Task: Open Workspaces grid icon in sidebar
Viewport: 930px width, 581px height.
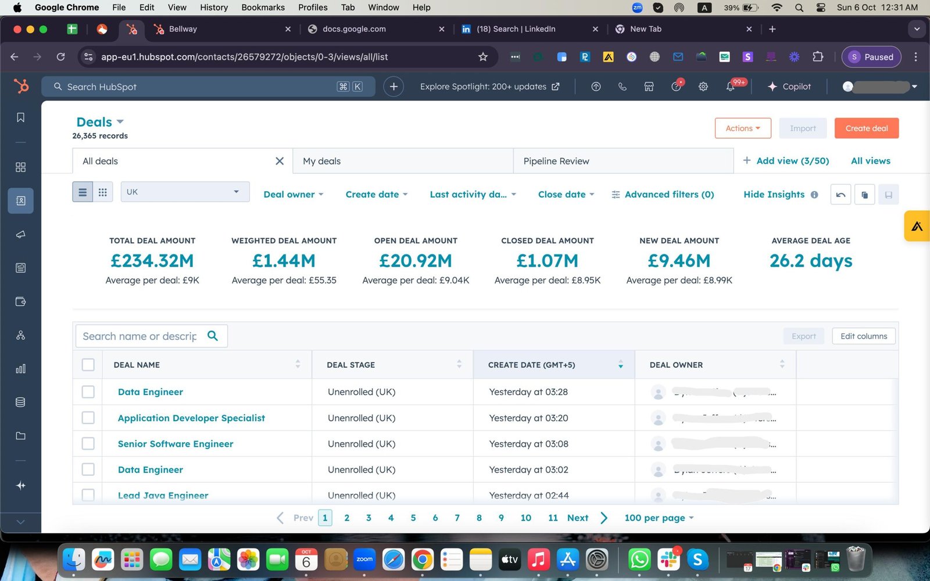Action: [x=20, y=167]
